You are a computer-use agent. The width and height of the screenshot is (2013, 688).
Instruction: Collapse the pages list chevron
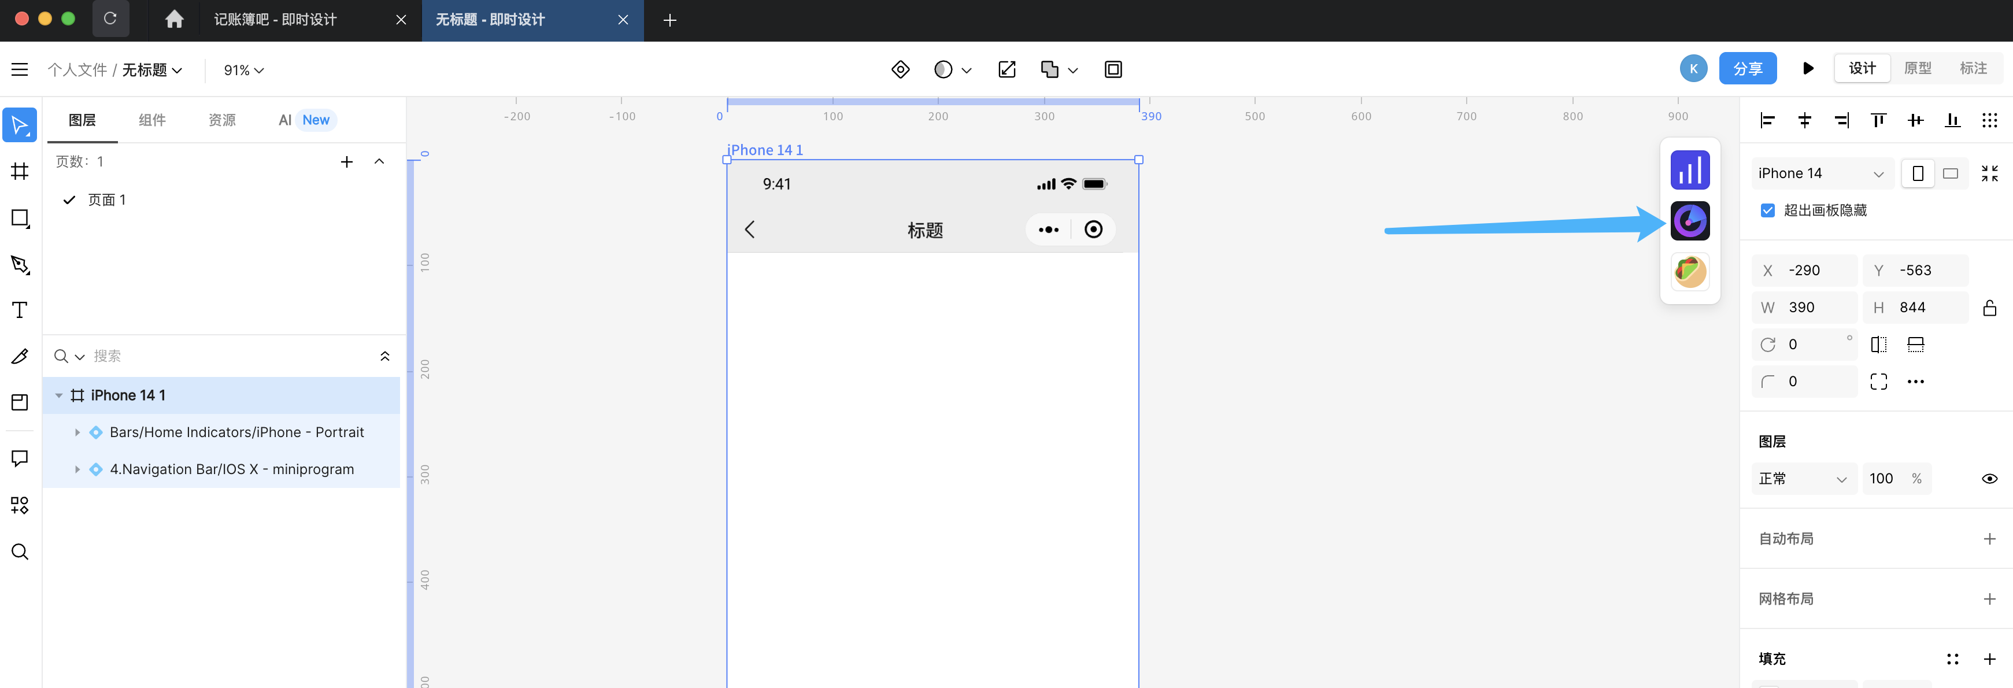coord(379,162)
